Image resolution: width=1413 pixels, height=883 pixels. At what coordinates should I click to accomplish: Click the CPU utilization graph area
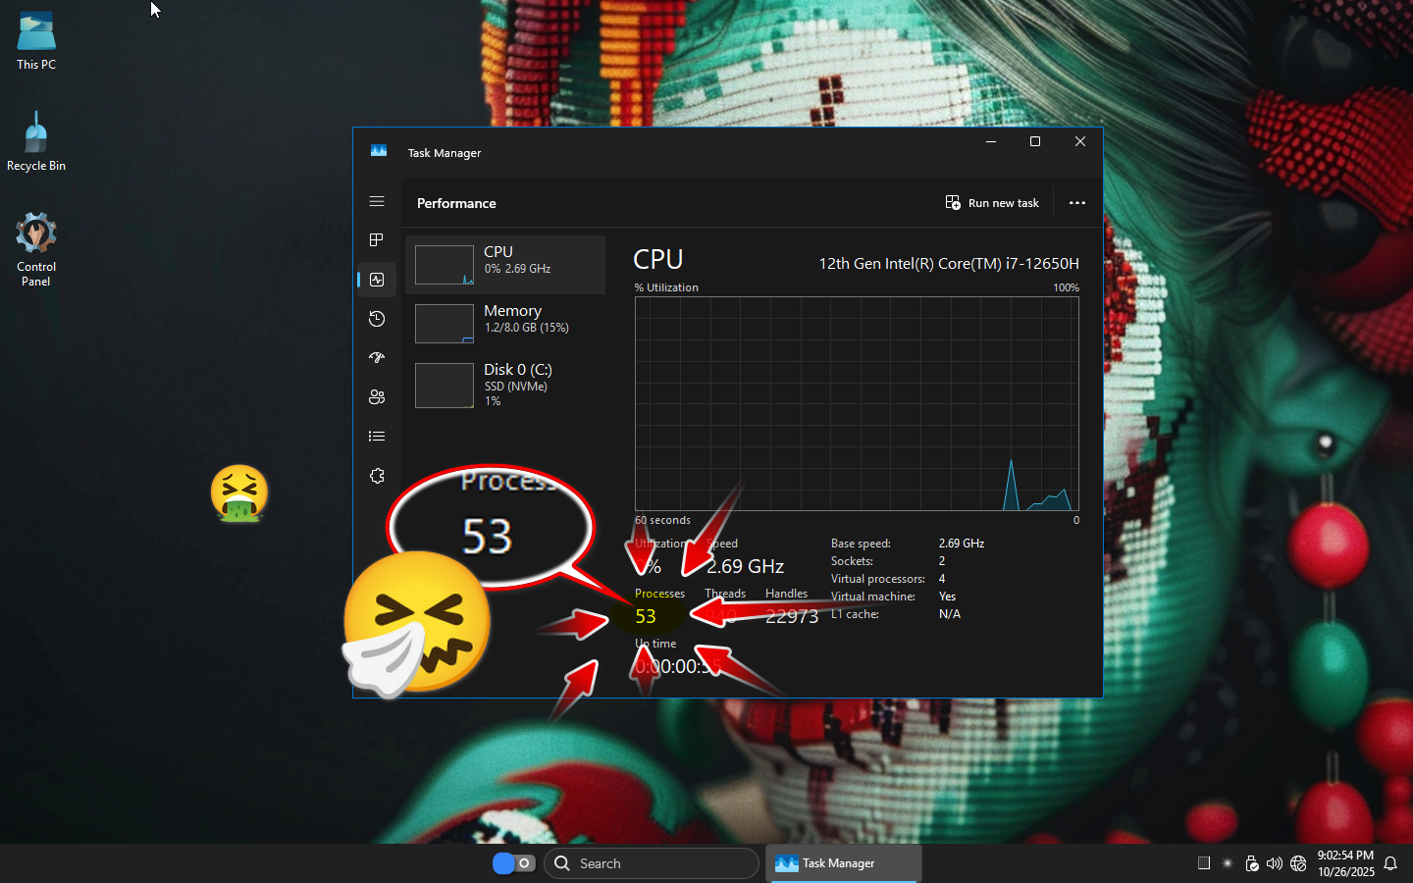[857, 403]
